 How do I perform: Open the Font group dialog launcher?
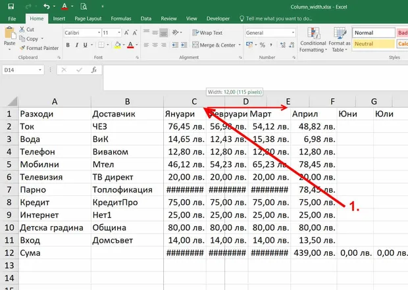click(x=137, y=57)
